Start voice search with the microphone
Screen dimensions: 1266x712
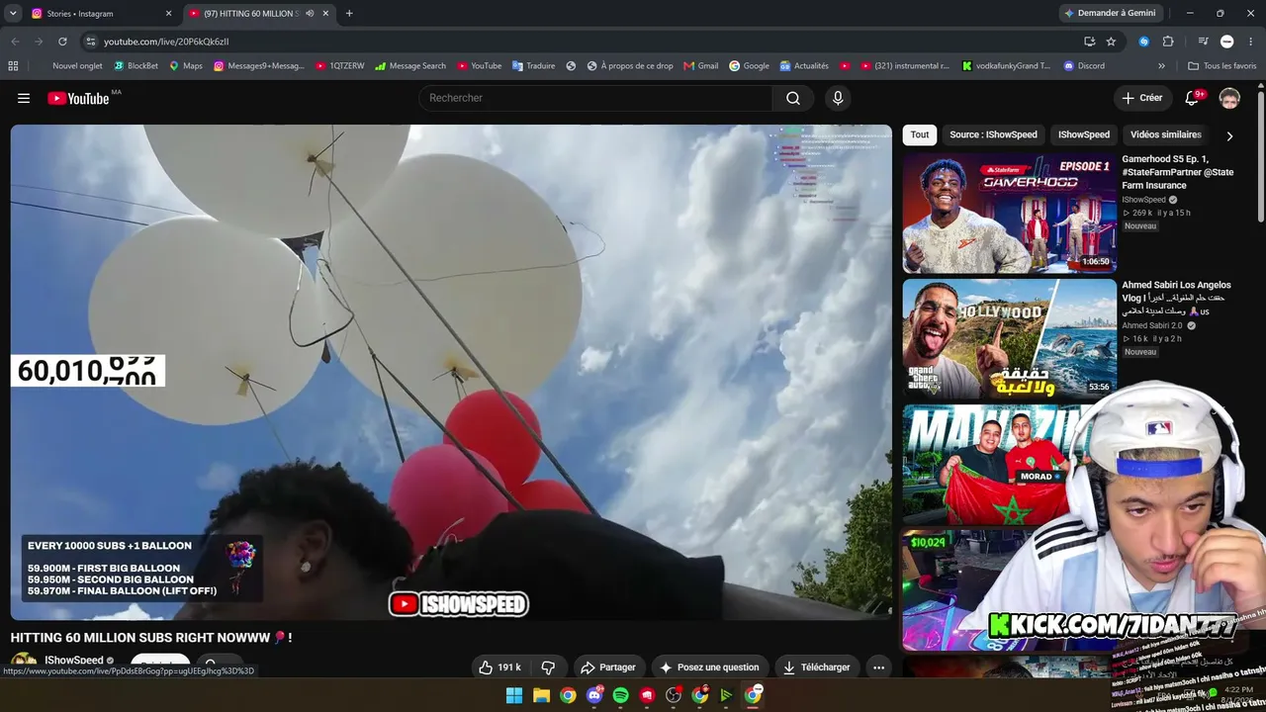tap(838, 98)
